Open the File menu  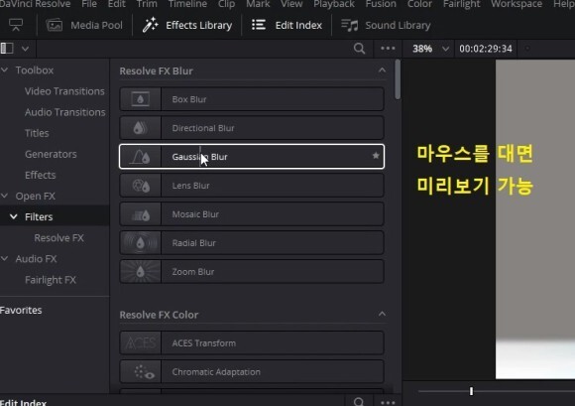click(89, 4)
